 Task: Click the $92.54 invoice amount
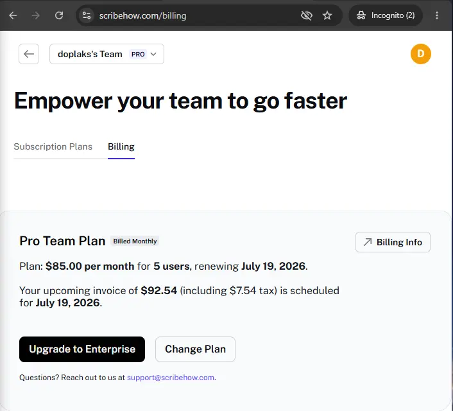159,290
